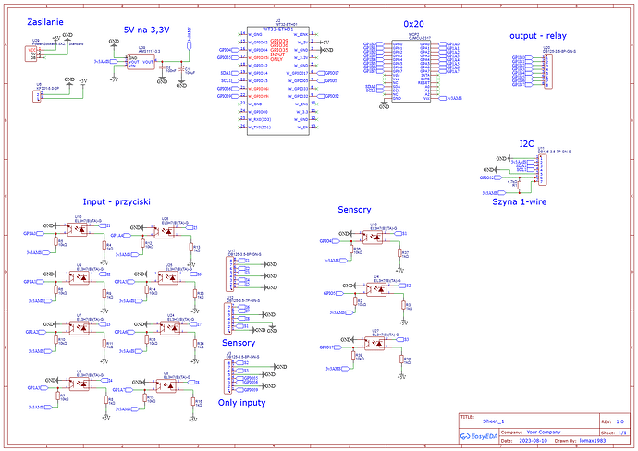Click the EasyEDA logo in title block

click(479, 436)
